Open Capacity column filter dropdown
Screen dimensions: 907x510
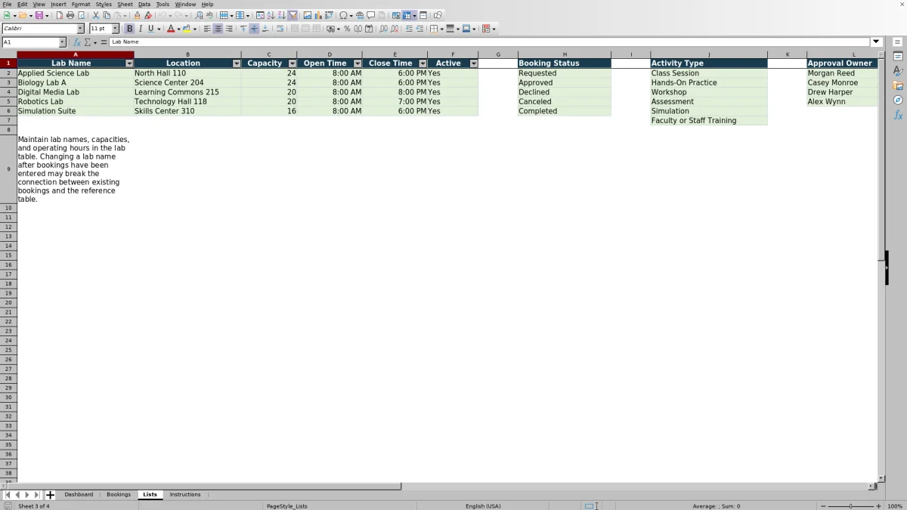point(292,63)
